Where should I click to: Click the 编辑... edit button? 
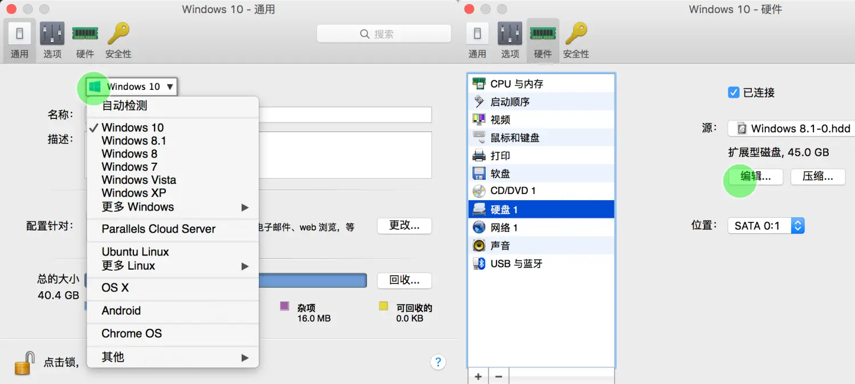[x=755, y=176]
